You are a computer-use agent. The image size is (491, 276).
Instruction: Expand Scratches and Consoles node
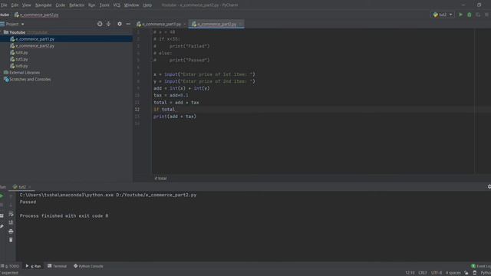pos(27,80)
